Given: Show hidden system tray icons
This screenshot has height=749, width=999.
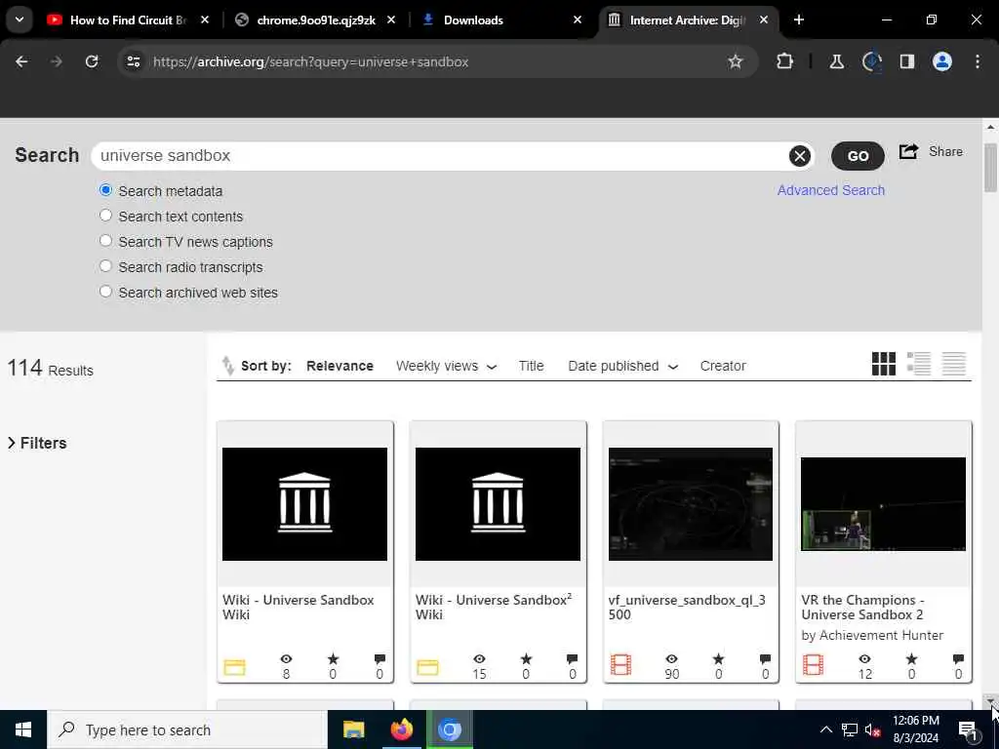Looking at the screenshot, I should coord(825,729).
